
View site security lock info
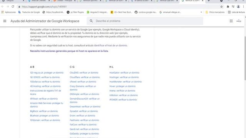[x=19, y=7]
